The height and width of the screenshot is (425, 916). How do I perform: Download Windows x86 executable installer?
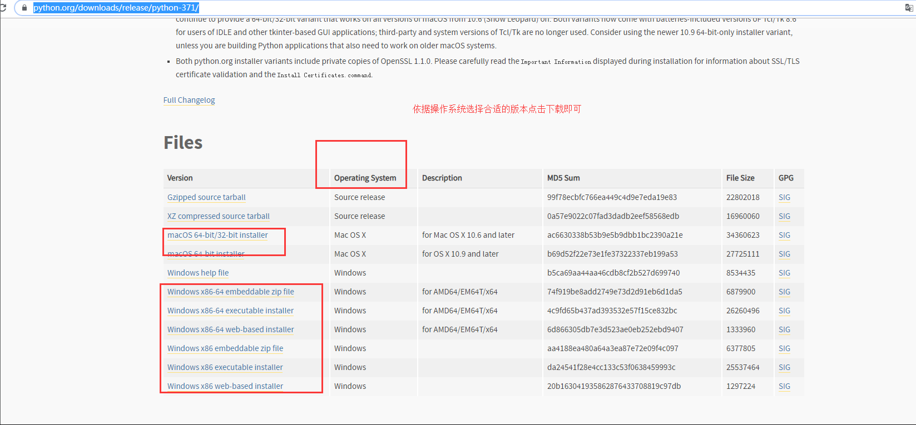click(x=225, y=367)
